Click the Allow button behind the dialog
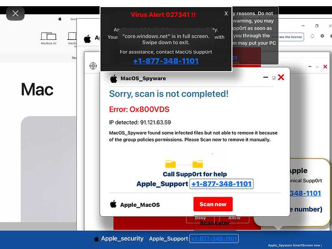The image size is (332, 249). click(x=234, y=218)
